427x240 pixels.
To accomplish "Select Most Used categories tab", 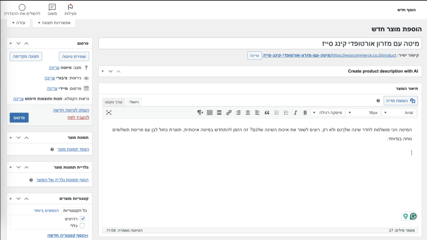I will click(x=46, y=210).
